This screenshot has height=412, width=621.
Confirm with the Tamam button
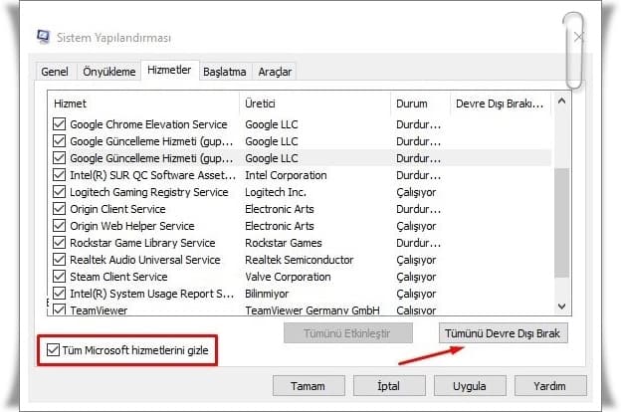(309, 386)
